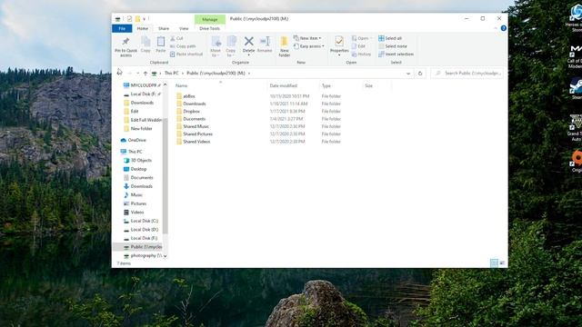Switch to large icons view in status bar

[502, 263]
